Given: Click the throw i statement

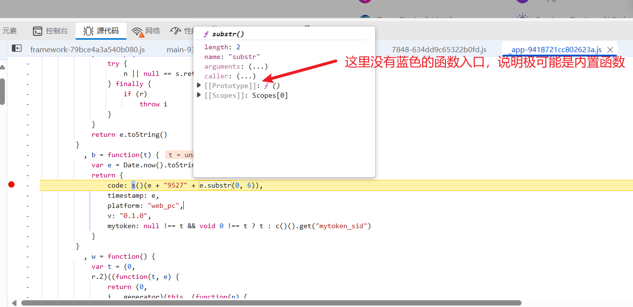Looking at the screenshot, I should [x=153, y=104].
